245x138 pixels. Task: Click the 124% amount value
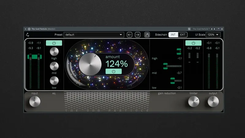pos(117,64)
